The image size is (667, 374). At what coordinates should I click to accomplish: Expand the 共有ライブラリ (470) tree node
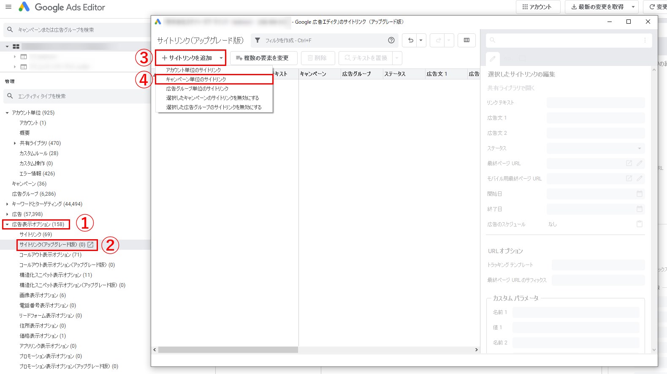point(15,143)
